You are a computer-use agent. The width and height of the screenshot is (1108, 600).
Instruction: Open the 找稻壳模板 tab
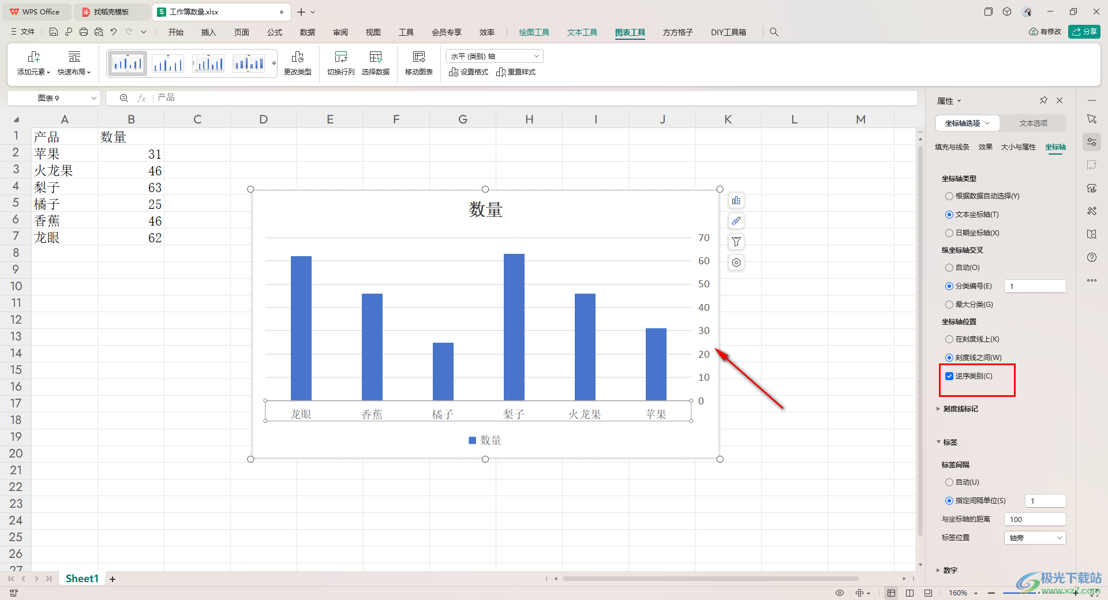[111, 12]
